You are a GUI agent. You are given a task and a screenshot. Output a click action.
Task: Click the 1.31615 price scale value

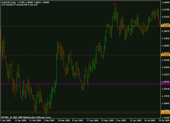(165, 74)
